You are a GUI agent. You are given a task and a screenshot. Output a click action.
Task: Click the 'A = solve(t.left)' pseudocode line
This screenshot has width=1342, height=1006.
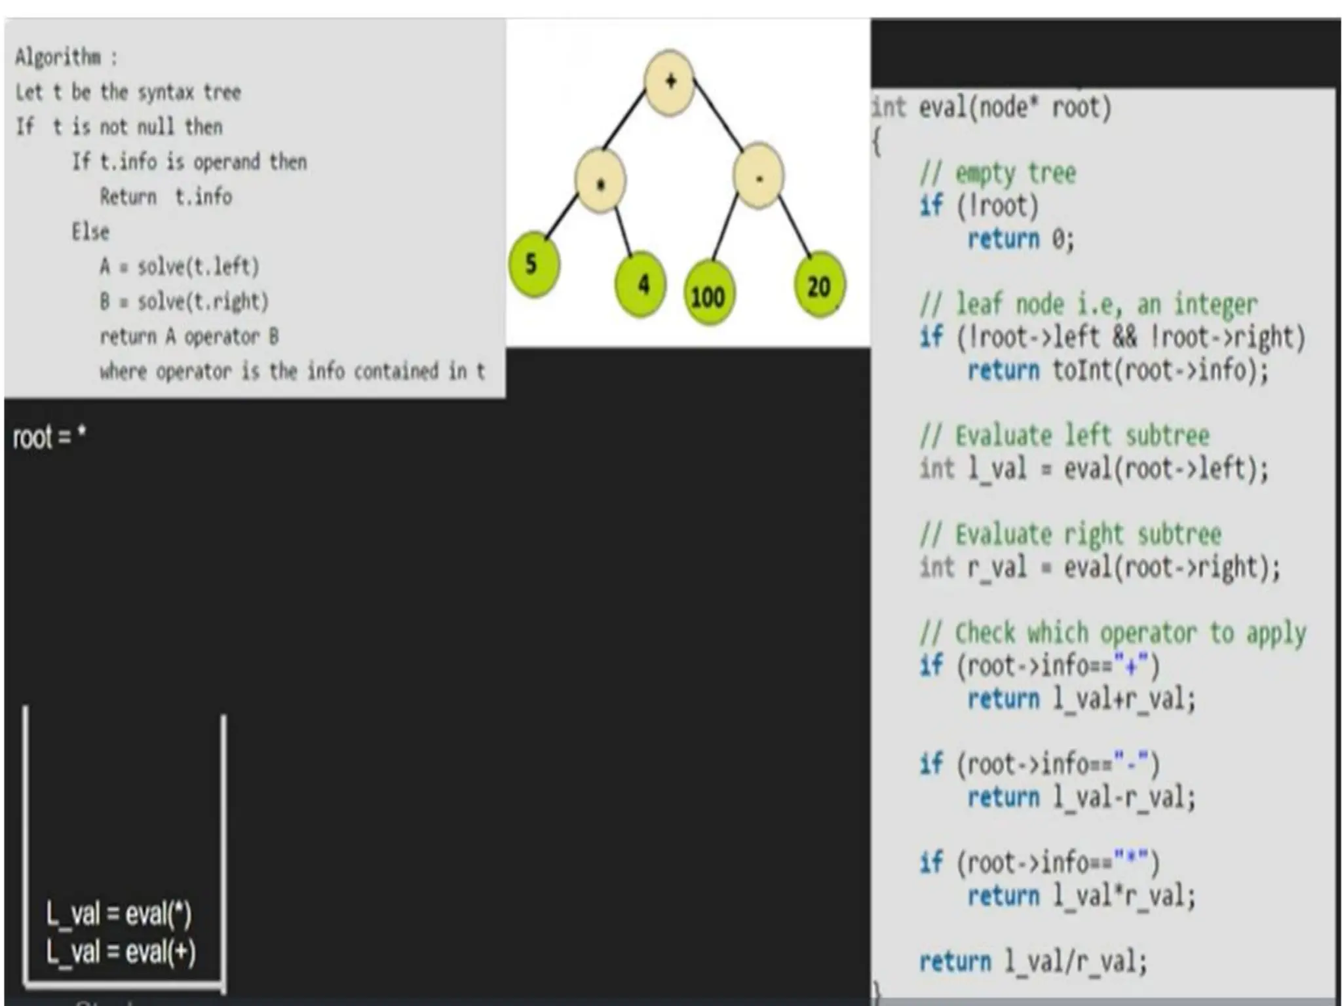[179, 267]
